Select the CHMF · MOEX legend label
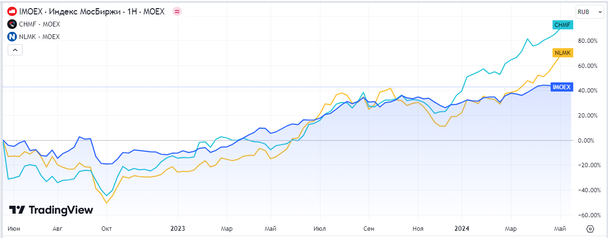 (x=40, y=24)
